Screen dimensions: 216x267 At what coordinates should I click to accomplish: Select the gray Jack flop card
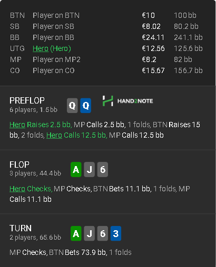coord(89,169)
